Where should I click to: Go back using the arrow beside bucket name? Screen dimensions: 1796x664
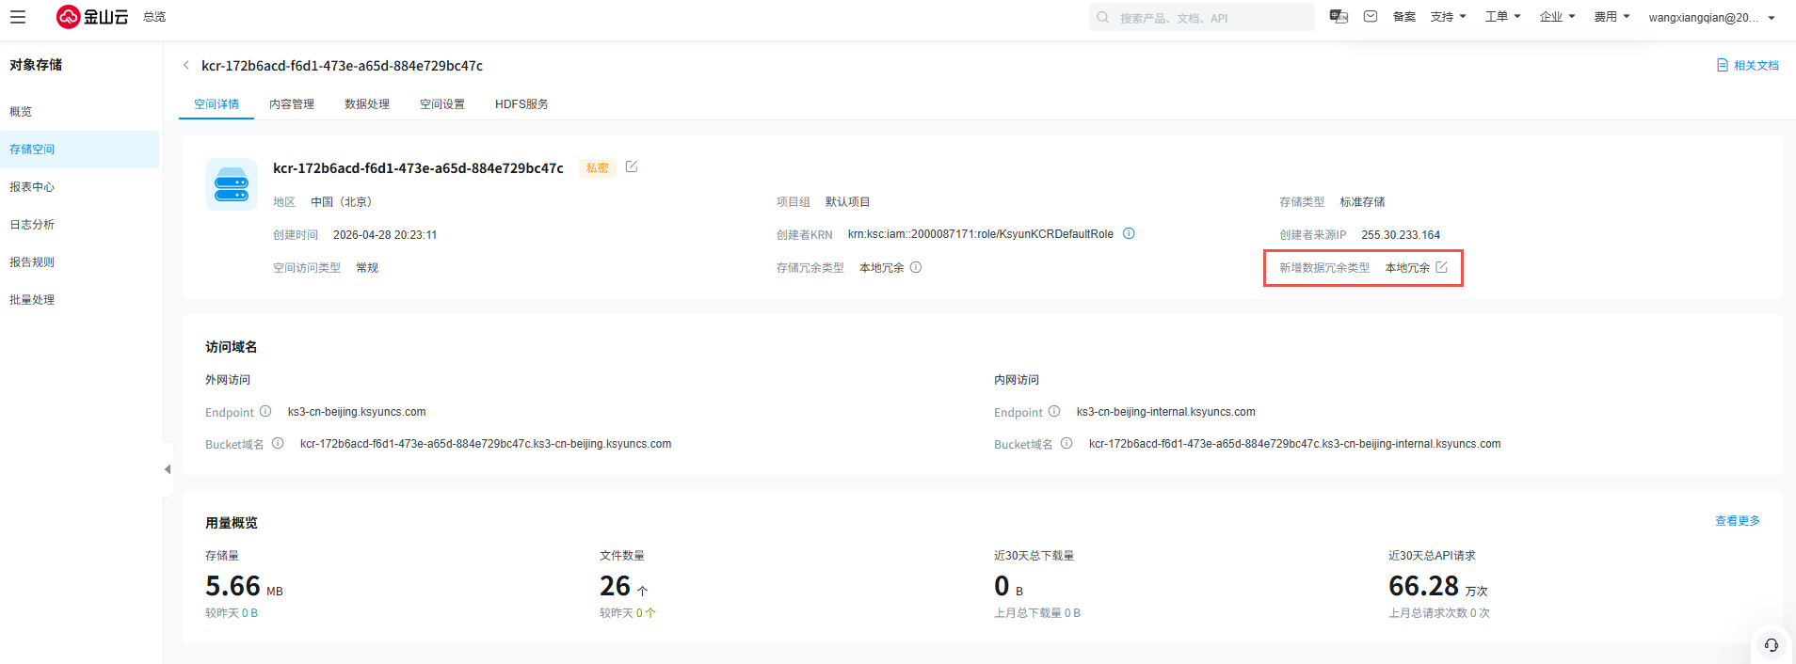pyautogui.click(x=186, y=65)
